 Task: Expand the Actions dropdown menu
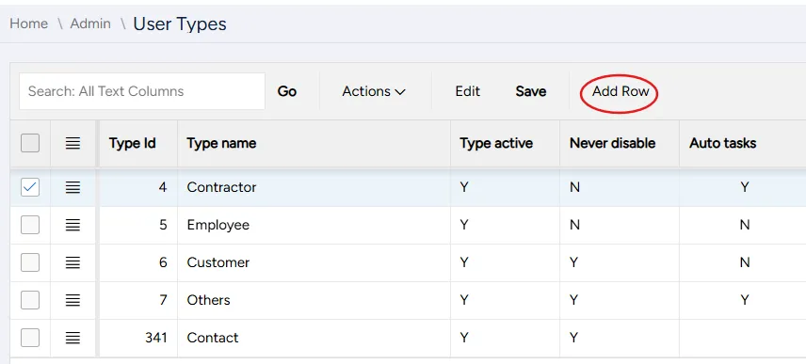374,91
